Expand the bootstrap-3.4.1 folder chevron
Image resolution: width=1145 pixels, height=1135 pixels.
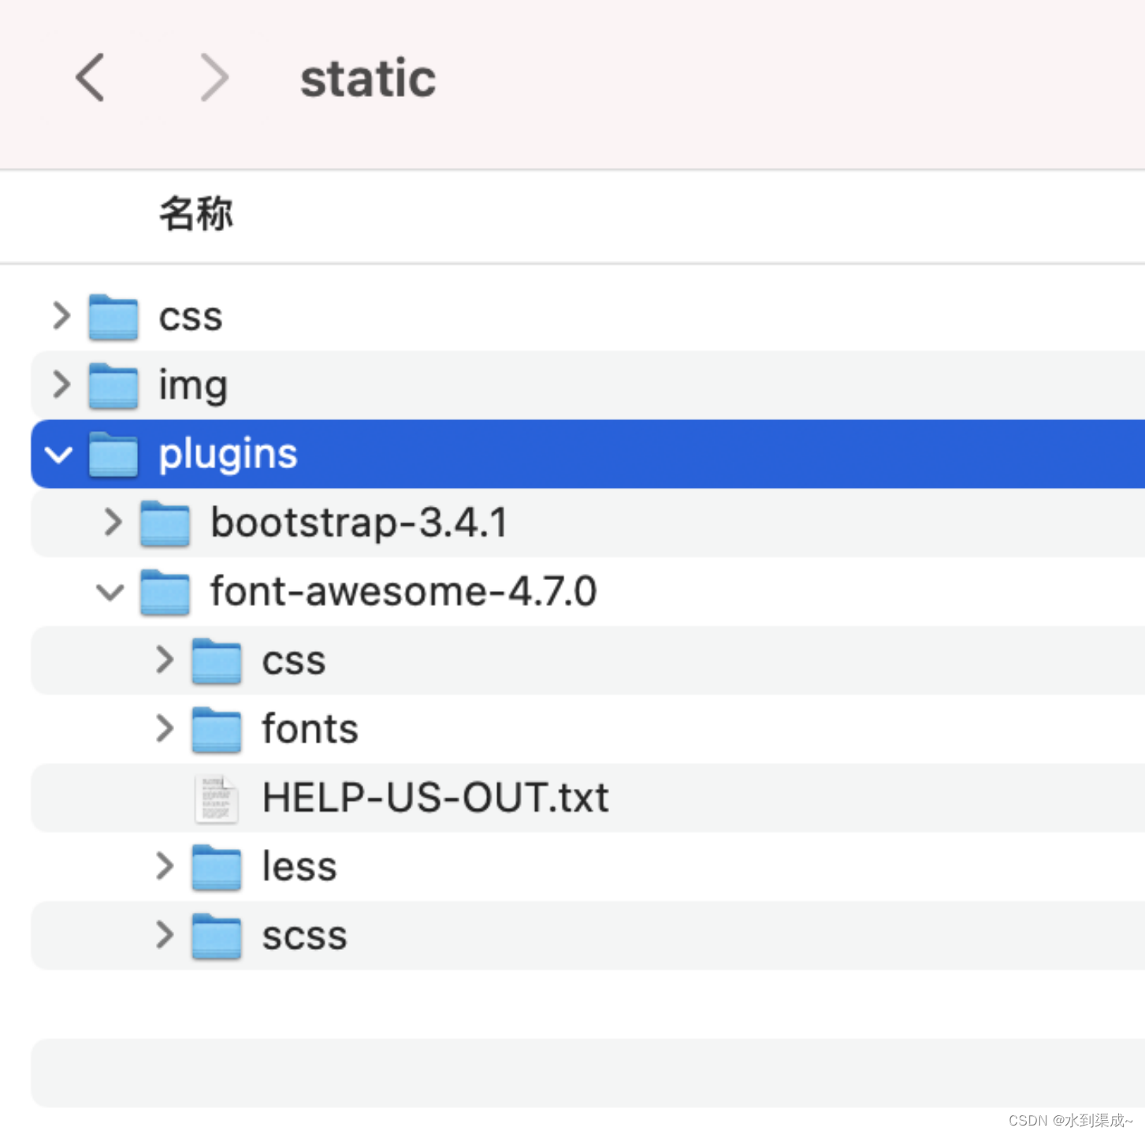(113, 522)
